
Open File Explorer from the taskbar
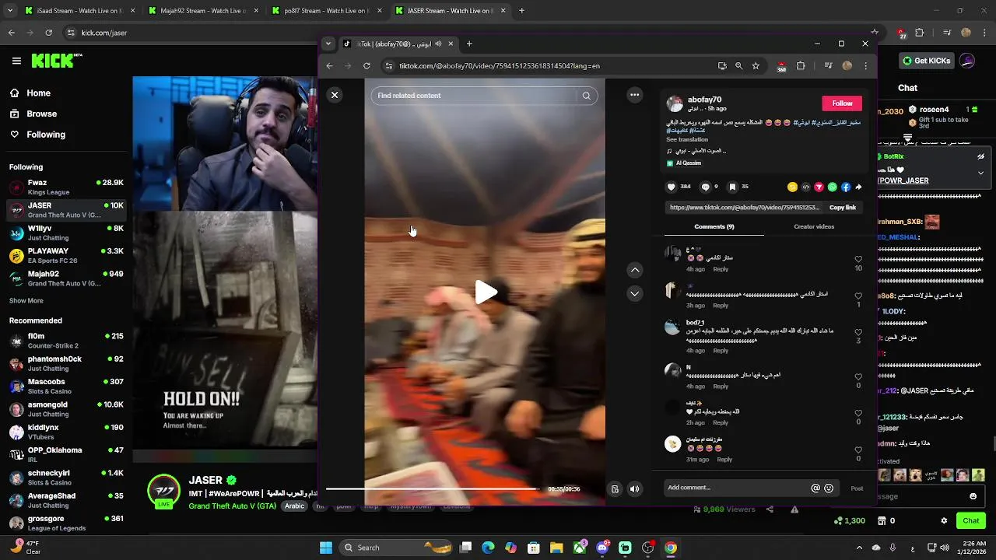[556, 548]
